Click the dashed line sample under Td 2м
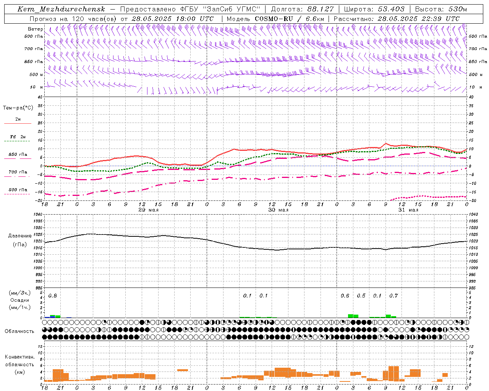Screen dimensions: 489x391 coord(18,141)
